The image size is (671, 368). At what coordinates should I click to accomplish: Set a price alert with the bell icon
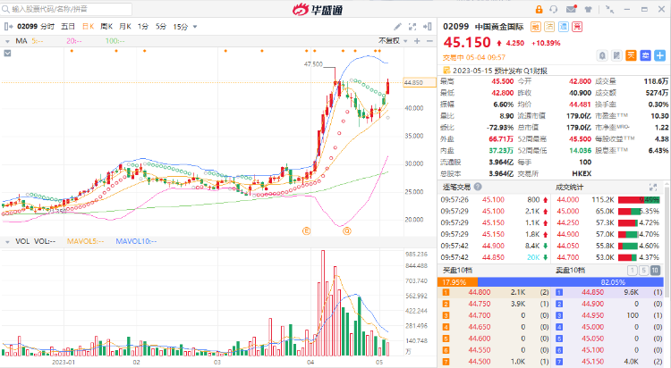click(602, 55)
